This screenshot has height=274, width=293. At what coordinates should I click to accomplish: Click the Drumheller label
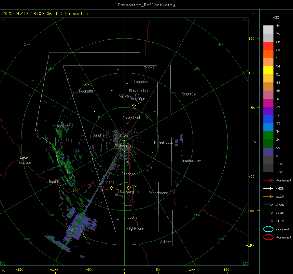[x=191, y=161]
